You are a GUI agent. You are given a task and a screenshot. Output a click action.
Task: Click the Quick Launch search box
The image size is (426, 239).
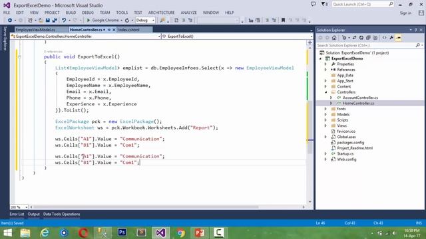[363, 4]
